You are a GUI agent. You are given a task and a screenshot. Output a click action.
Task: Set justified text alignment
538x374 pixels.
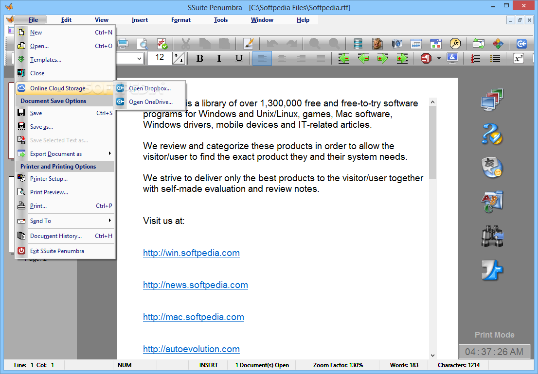click(x=321, y=59)
